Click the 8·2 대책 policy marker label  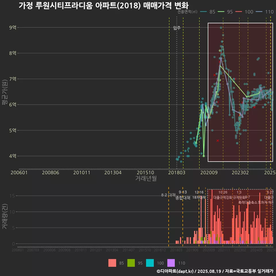tap(168, 195)
